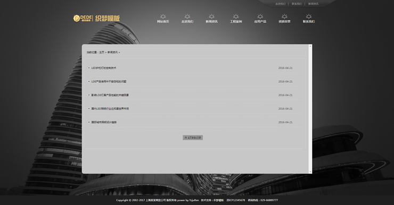Screen dimensions: 394x205
Task: Click the sun icon above main-nav 走进我们
Action: click(x=187, y=16)
